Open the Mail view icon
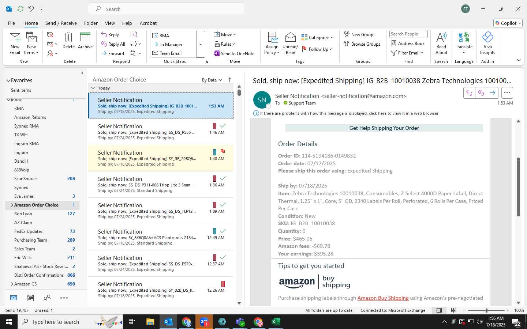Image resolution: width=527 pixels, height=329 pixels. (x=14, y=298)
